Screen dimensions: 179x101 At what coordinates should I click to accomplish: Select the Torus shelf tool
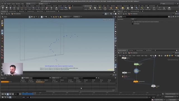[14, 8]
